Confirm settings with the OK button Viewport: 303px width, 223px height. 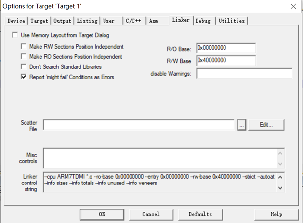(102, 214)
